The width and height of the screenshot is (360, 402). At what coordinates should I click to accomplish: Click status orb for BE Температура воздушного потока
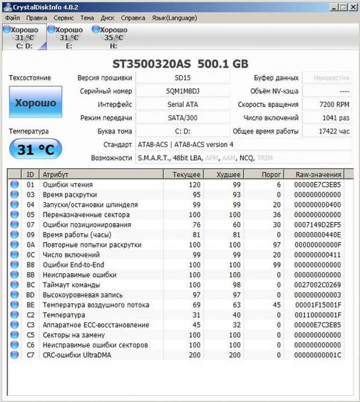tap(15, 305)
